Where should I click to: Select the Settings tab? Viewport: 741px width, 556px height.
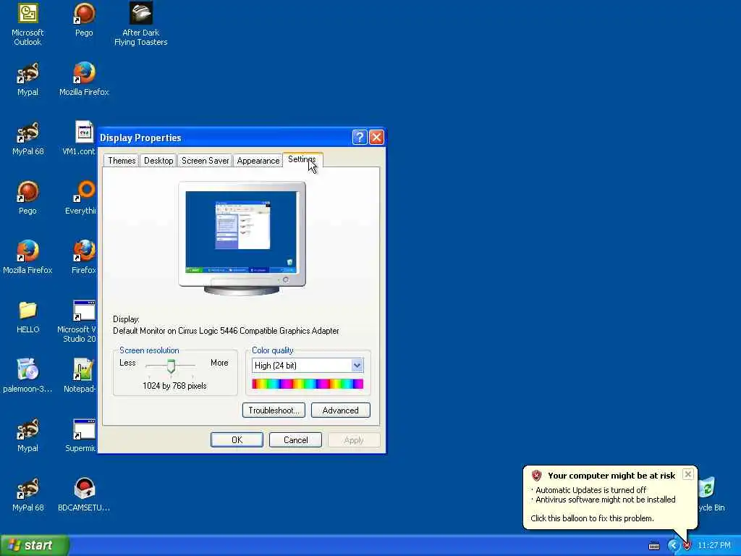click(302, 159)
